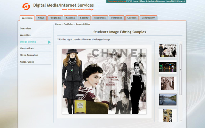The height and width of the screenshot is (128, 205).
Task: Select the Chanel collage thumbnail
Action: (168, 51)
